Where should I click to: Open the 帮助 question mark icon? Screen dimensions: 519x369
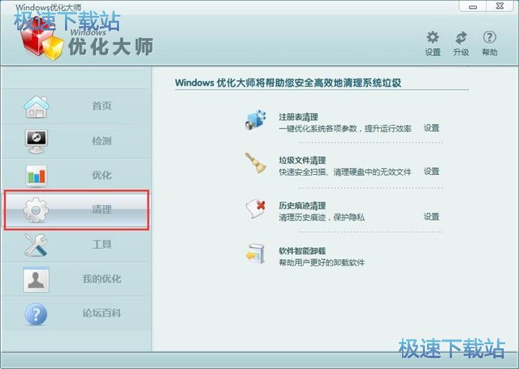tap(489, 37)
